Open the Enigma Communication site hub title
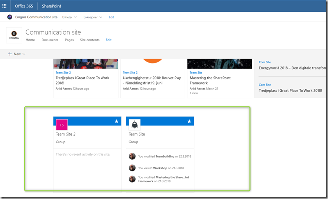Viewport: 328px width, 199px height. (36, 17)
